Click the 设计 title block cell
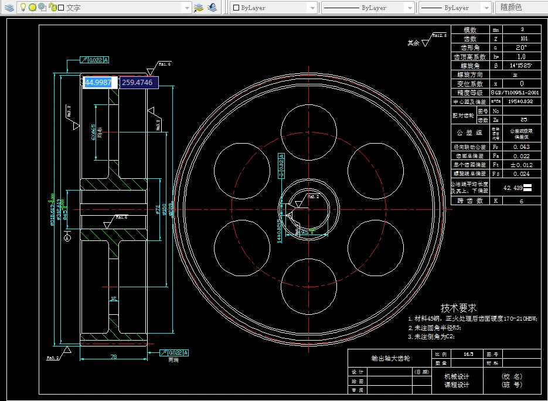 358,372
